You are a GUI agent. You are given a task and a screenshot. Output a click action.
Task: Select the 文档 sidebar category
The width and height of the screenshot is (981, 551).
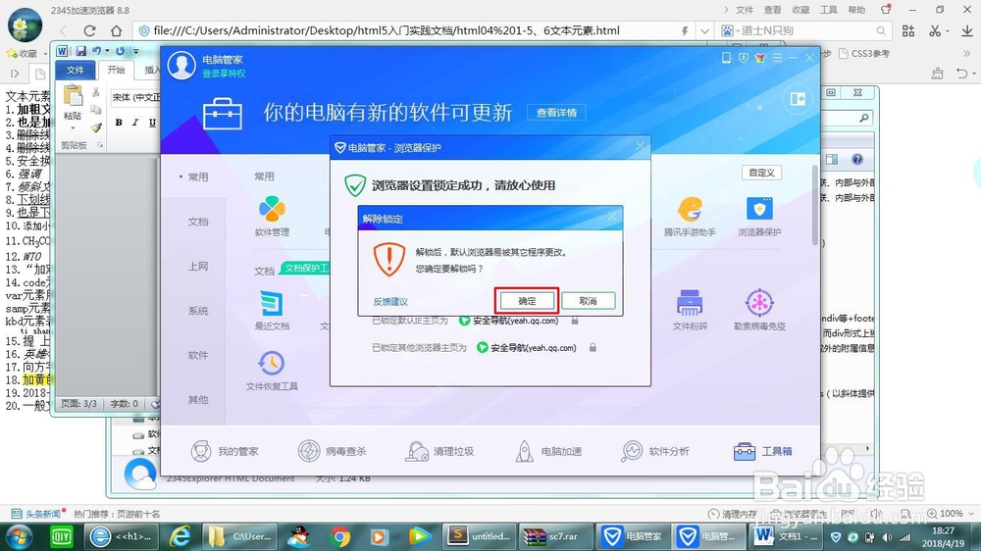point(198,222)
